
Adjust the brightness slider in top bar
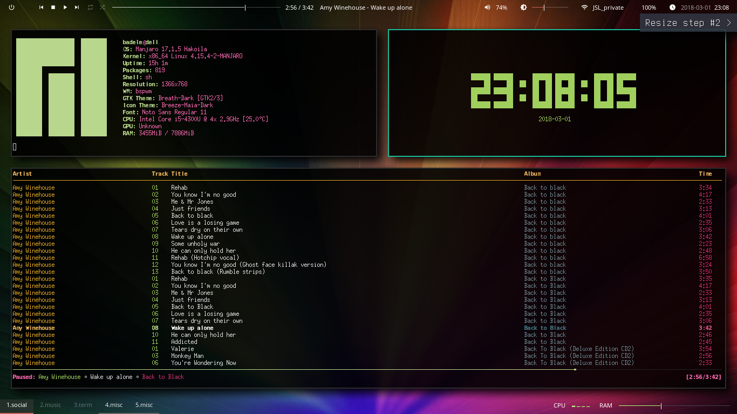pos(550,8)
